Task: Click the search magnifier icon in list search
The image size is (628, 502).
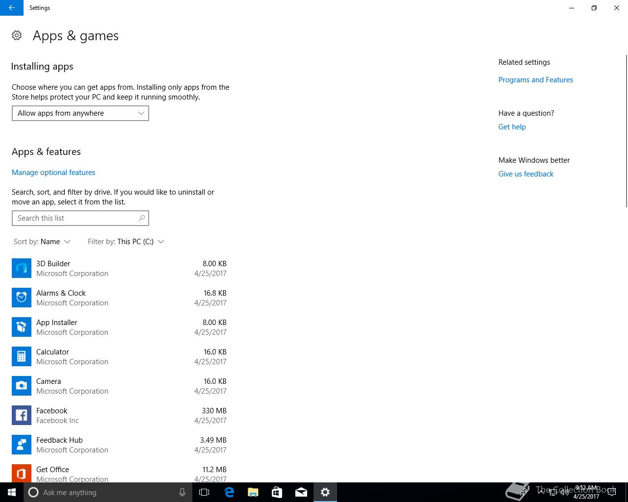Action: click(142, 218)
